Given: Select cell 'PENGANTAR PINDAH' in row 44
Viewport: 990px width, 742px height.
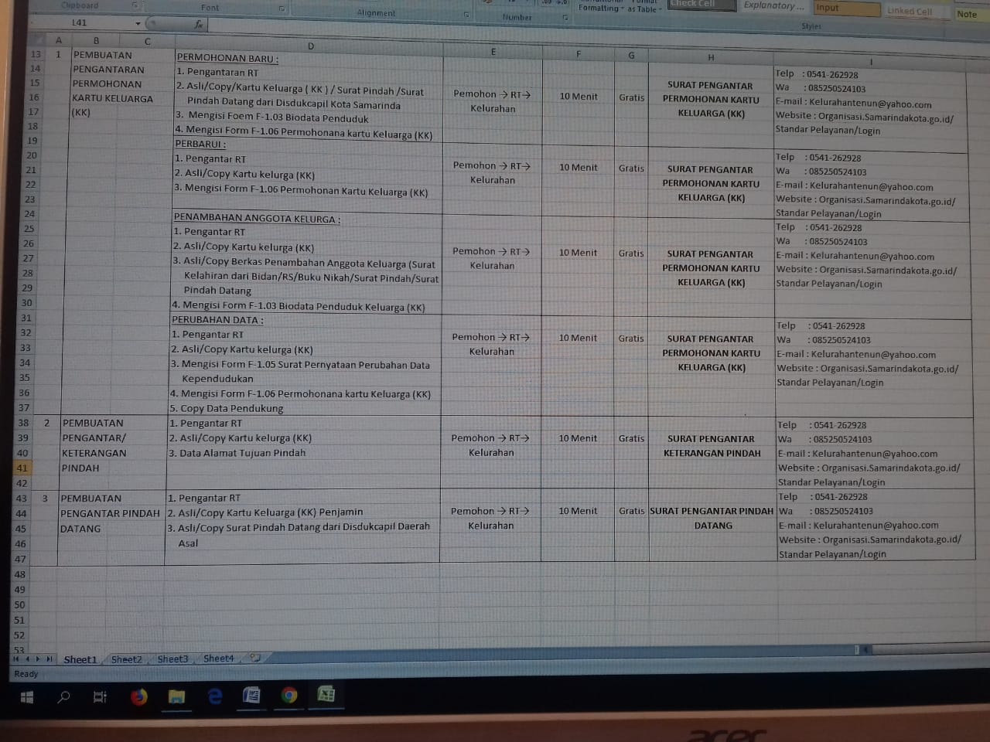Looking at the screenshot, I should point(110,513).
